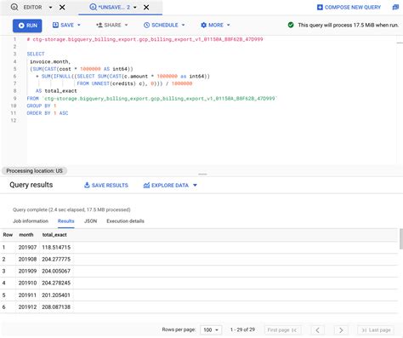Click the total_exact column header
Screen dimensions: 403x338
click(x=54, y=235)
